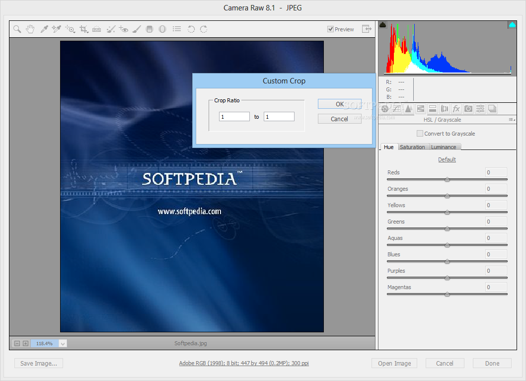The height and width of the screenshot is (381, 526).
Task: Click the Reds value field
Action: [496, 172]
